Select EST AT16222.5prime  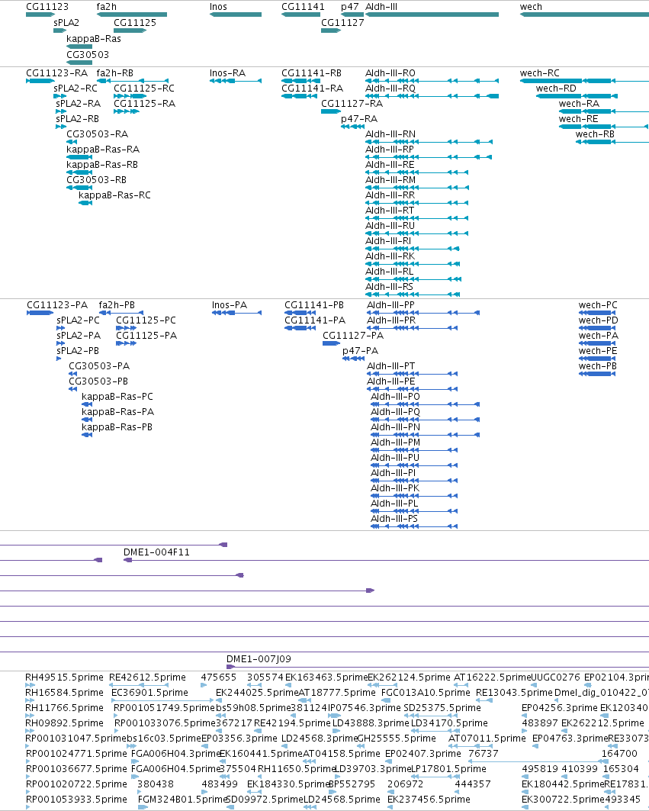pyautogui.click(x=460, y=685)
